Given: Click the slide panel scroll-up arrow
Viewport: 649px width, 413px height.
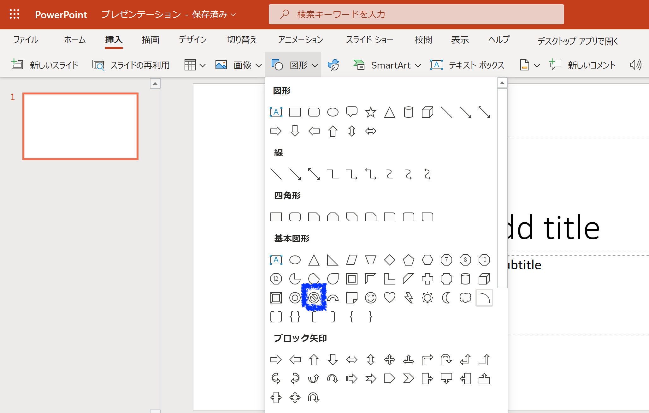Looking at the screenshot, I should pos(155,83).
